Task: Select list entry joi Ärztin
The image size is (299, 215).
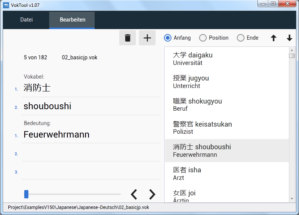Action: coord(227,194)
